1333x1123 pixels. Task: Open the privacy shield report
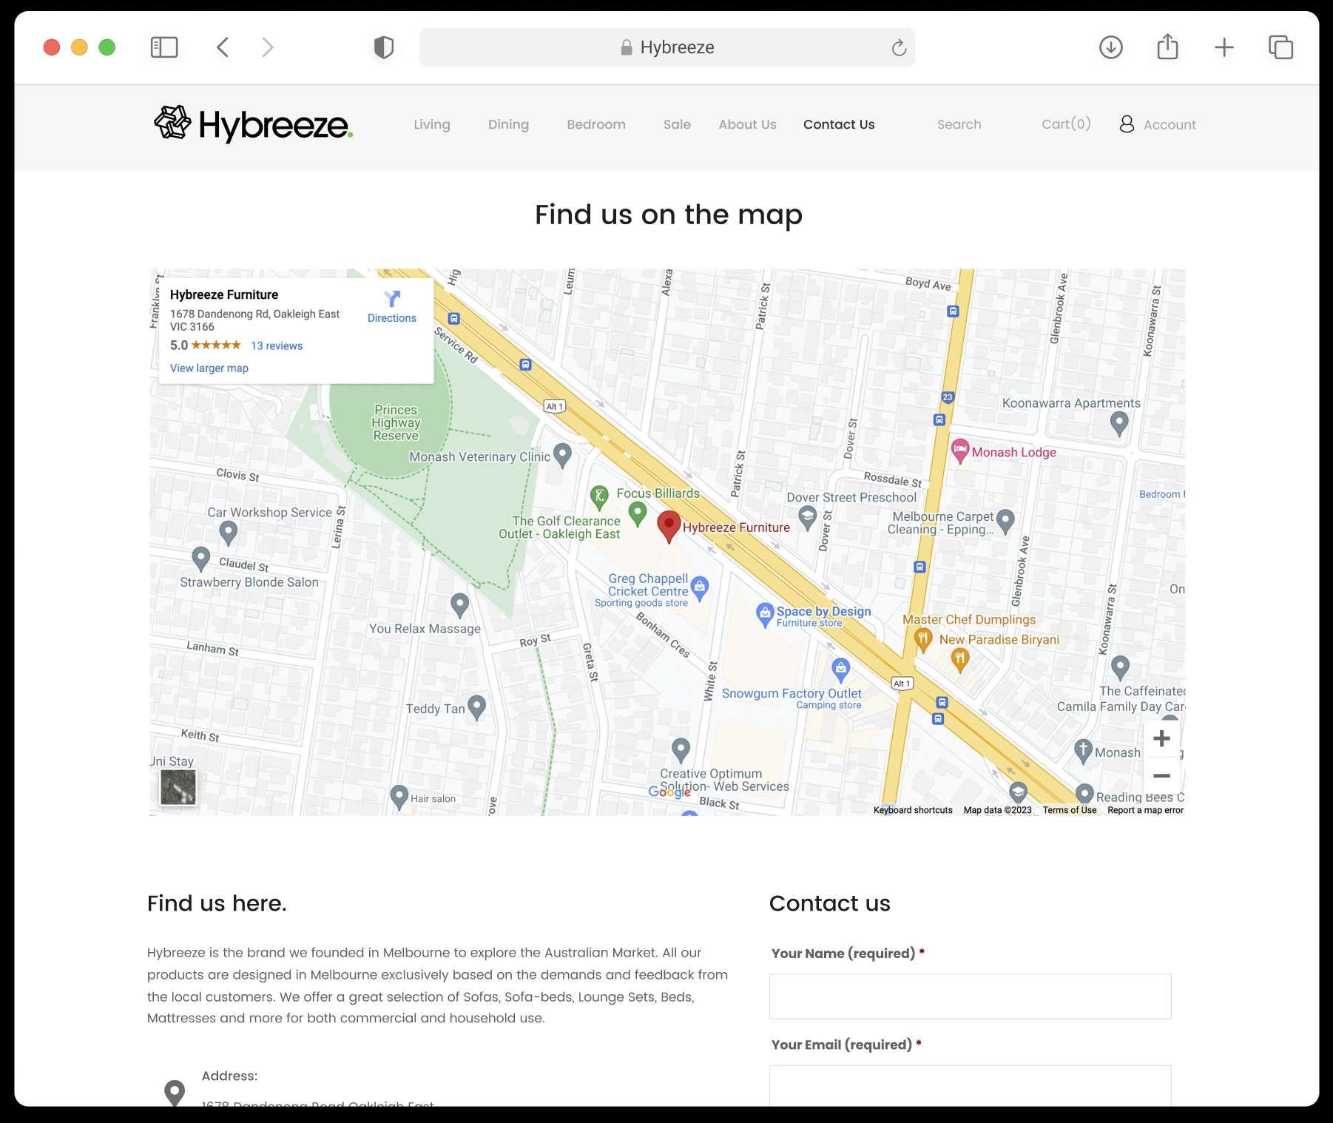point(383,47)
